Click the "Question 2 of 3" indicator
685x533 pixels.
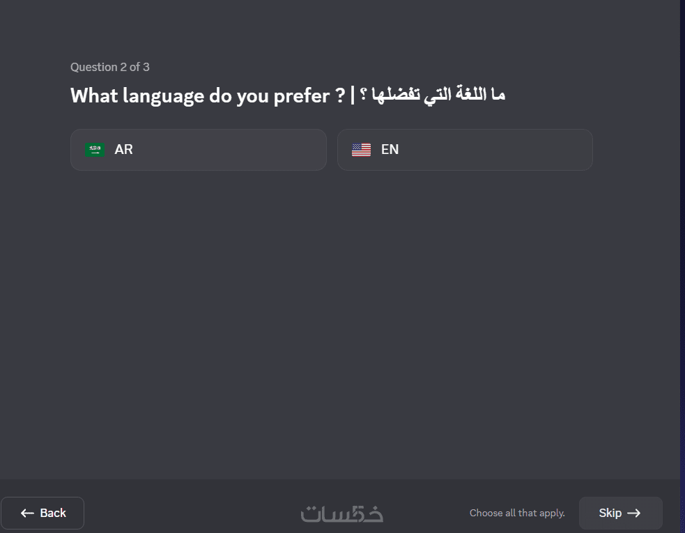coord(110,67)
